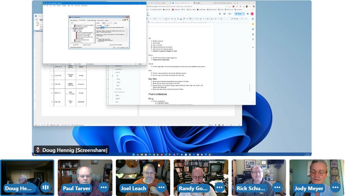The height and width of the screenshot is (196, 345).
Task: Open the Thor Tools menu in FoxPro
Action: [77, 6]
